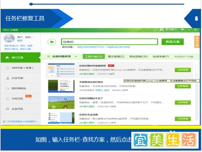Click the feedback icon in title bar
The image size is (202, 152).
pyautogui.click(x=182, y=30)
